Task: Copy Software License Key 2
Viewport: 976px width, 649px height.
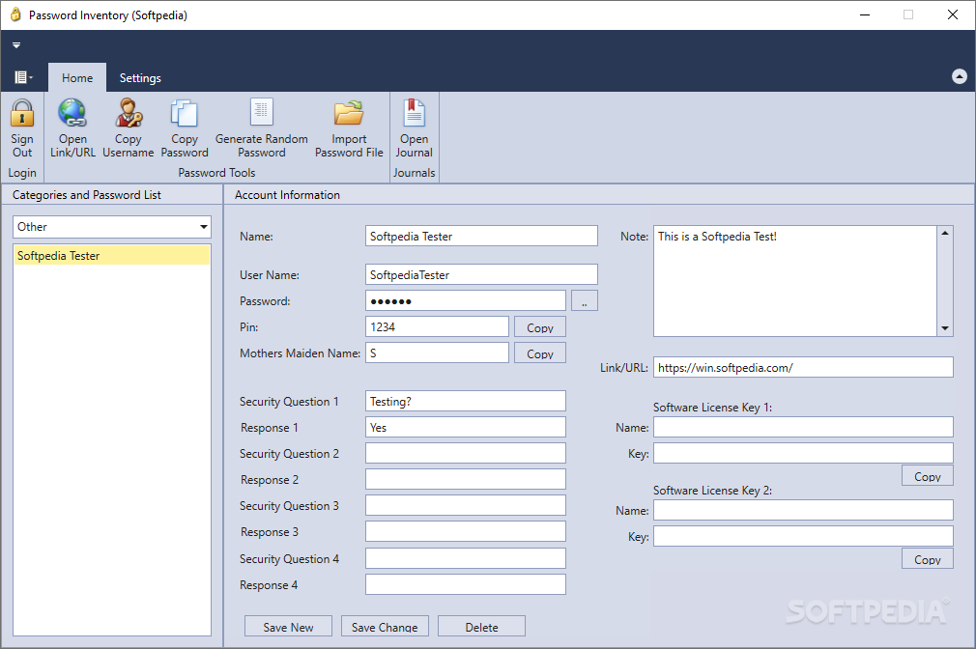Action: pos(928,559)
